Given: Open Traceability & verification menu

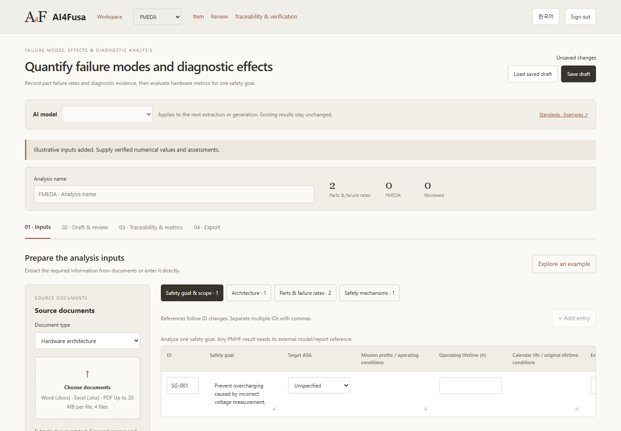Looking at the screenshot, I should pyautogui.click(x=266, y=17).
